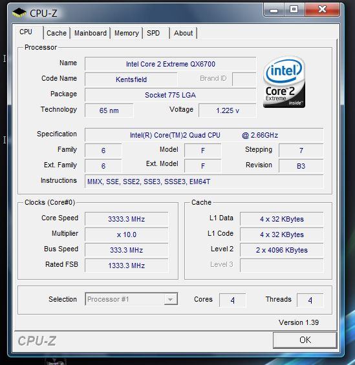Click the Voltage value '1.225 v'
Image resolution: width=355 pixels, height=365 pixels.
pos(228,110)
